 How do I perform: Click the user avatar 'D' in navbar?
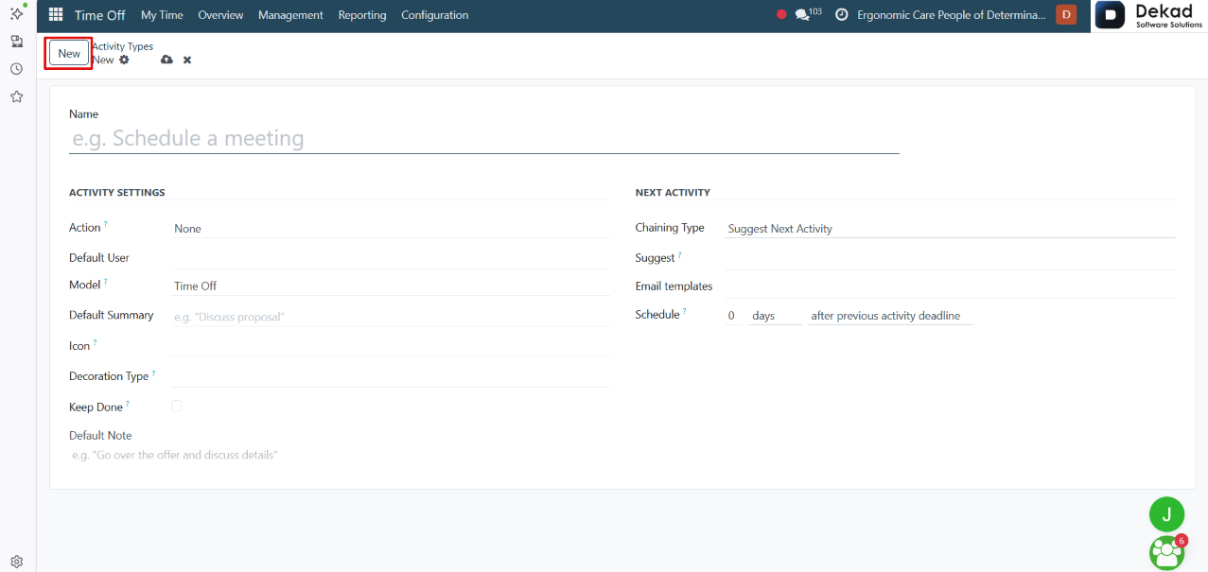pyautogui.click(x=1066, y=15)
